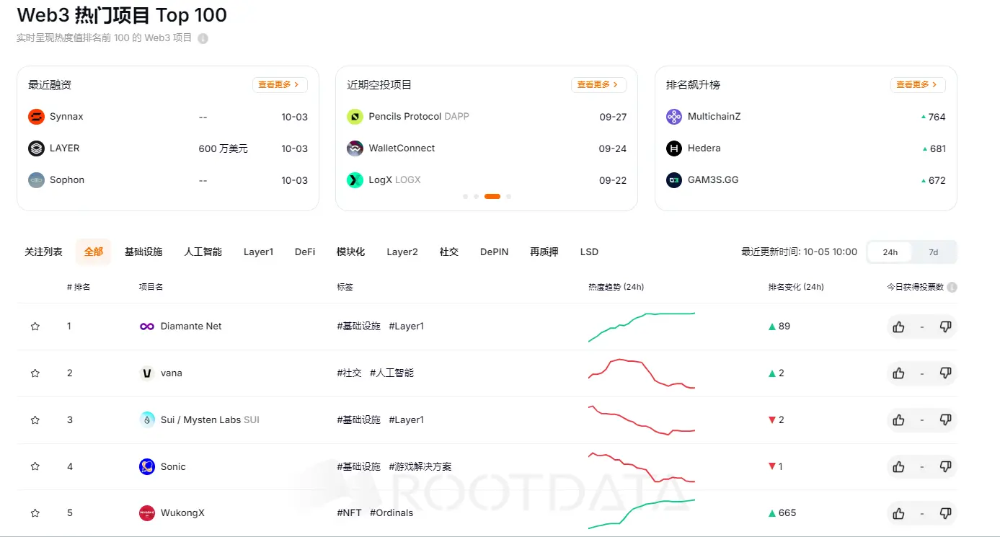Image resolution: width=1000 pixels, height=537 pixels.
Task: Downvote vana with thumbs down icon
Action: click(945, 373)
